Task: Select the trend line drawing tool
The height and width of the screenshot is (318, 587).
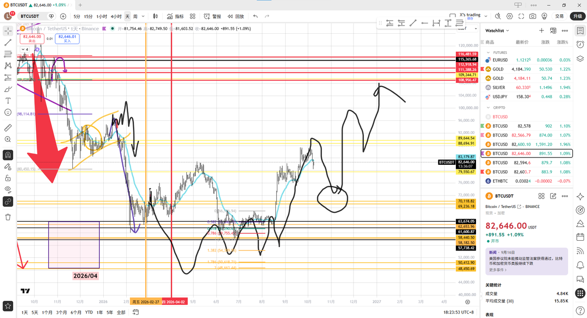Action: (8, 42)
